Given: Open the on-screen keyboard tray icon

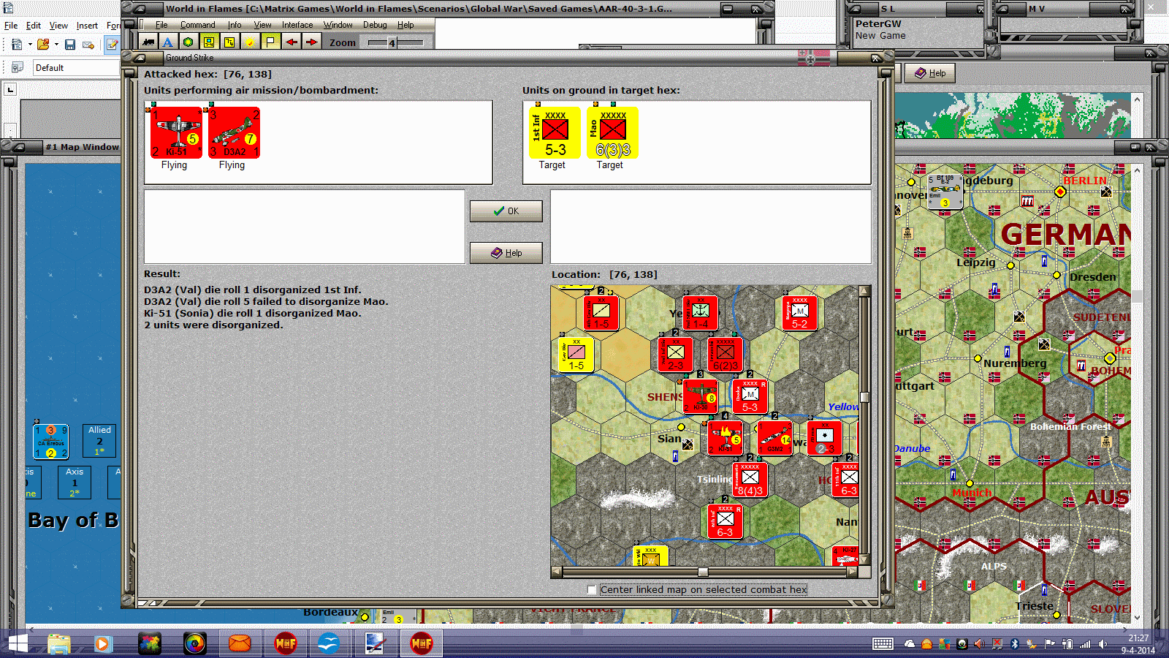Looking at the screenshot, I should tap(883, 644).
